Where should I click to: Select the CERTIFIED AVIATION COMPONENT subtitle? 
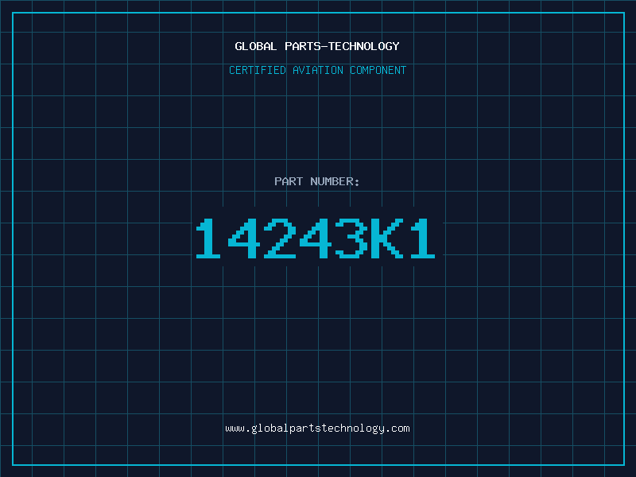click(x=317, y=70)
